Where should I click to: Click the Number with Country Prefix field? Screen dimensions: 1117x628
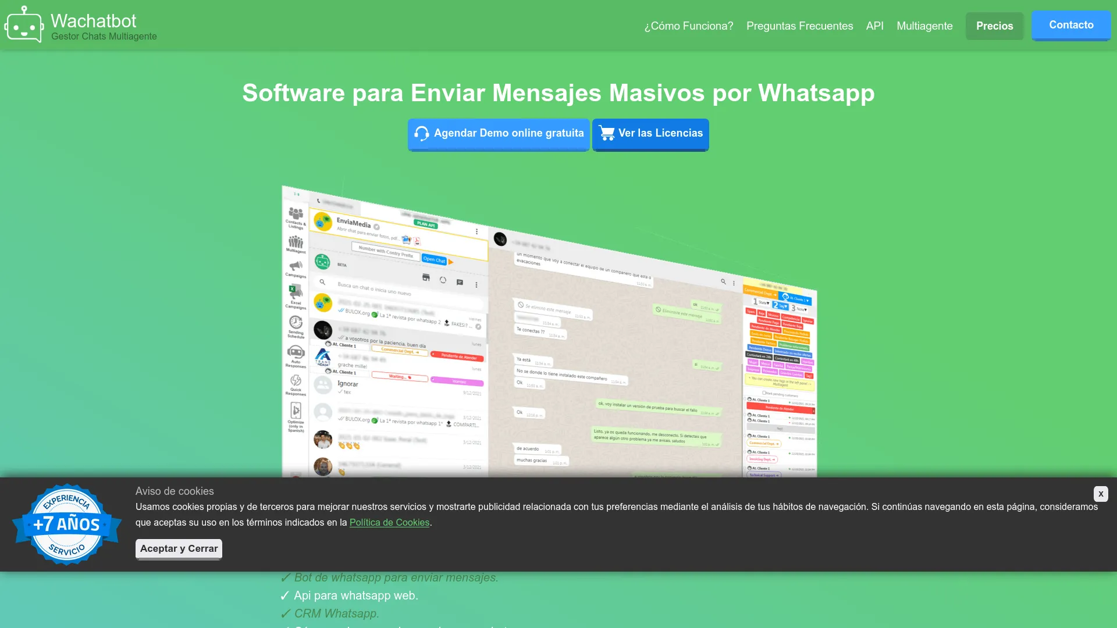point(386,251)
